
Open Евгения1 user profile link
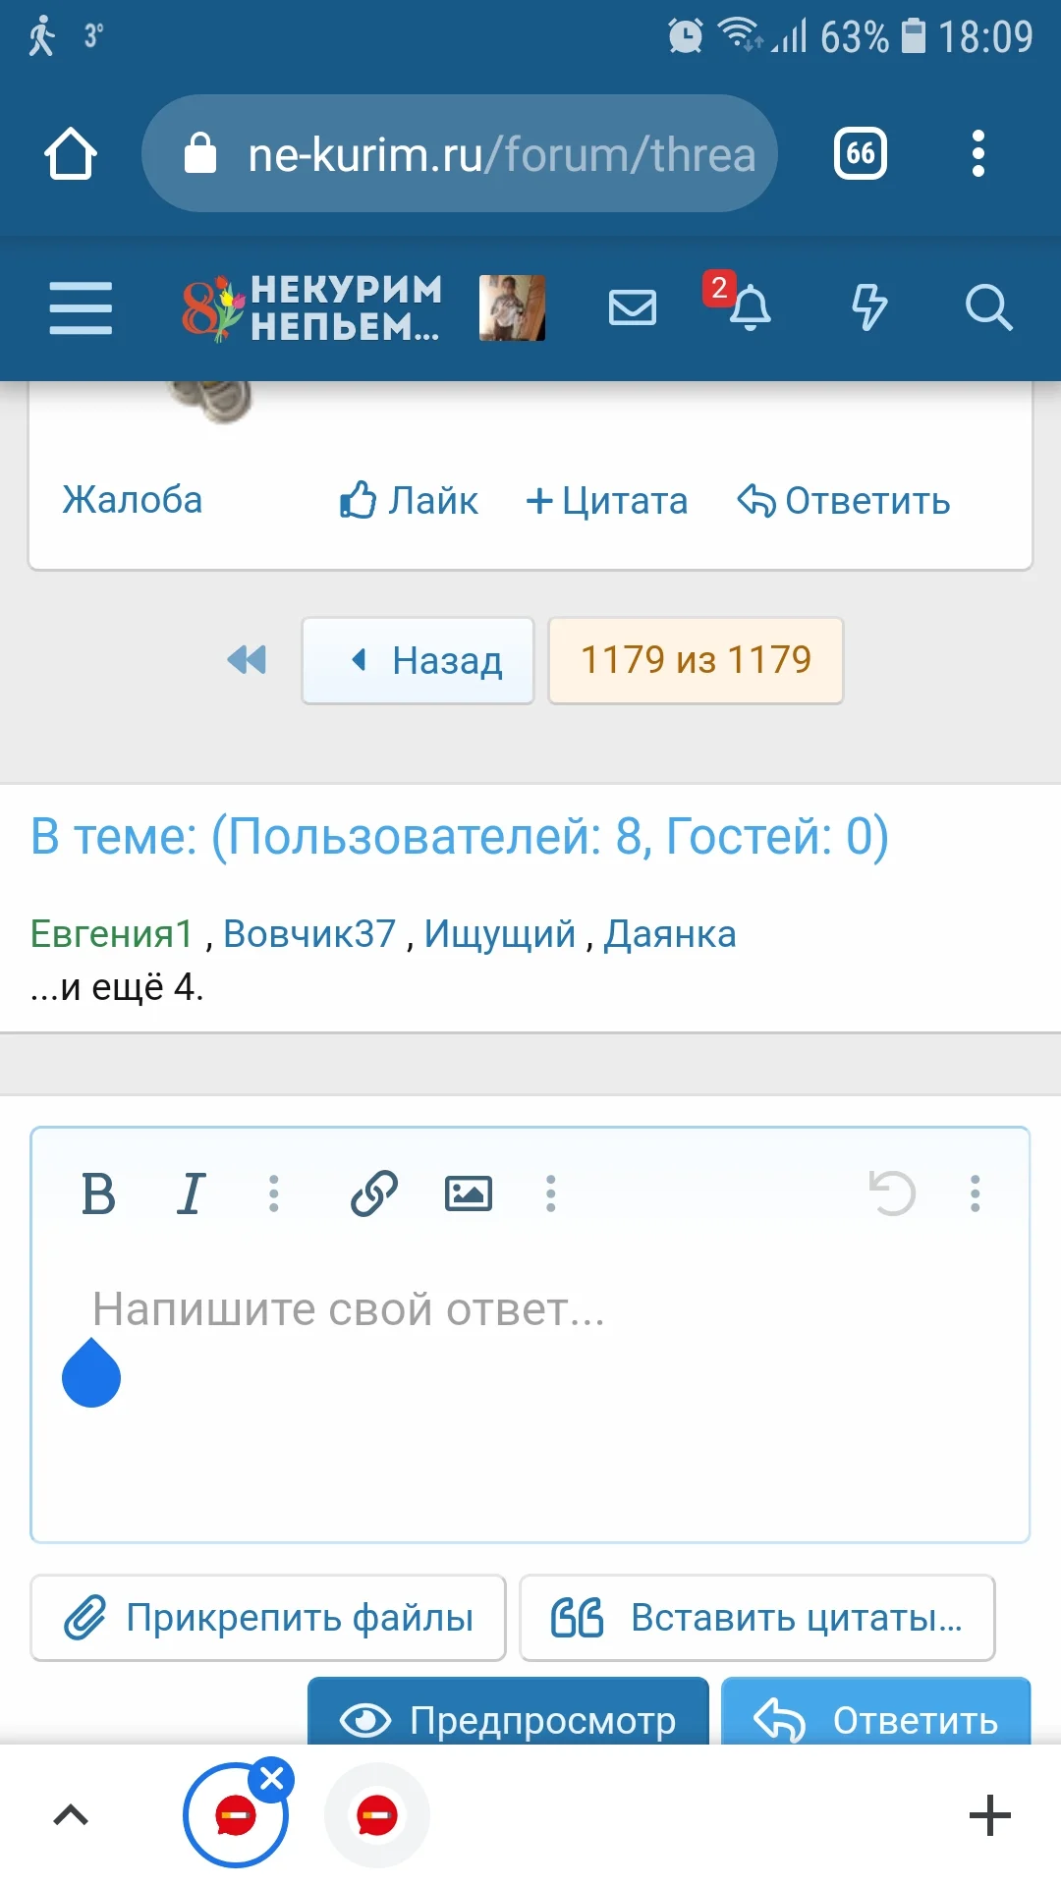coord(112,934)
